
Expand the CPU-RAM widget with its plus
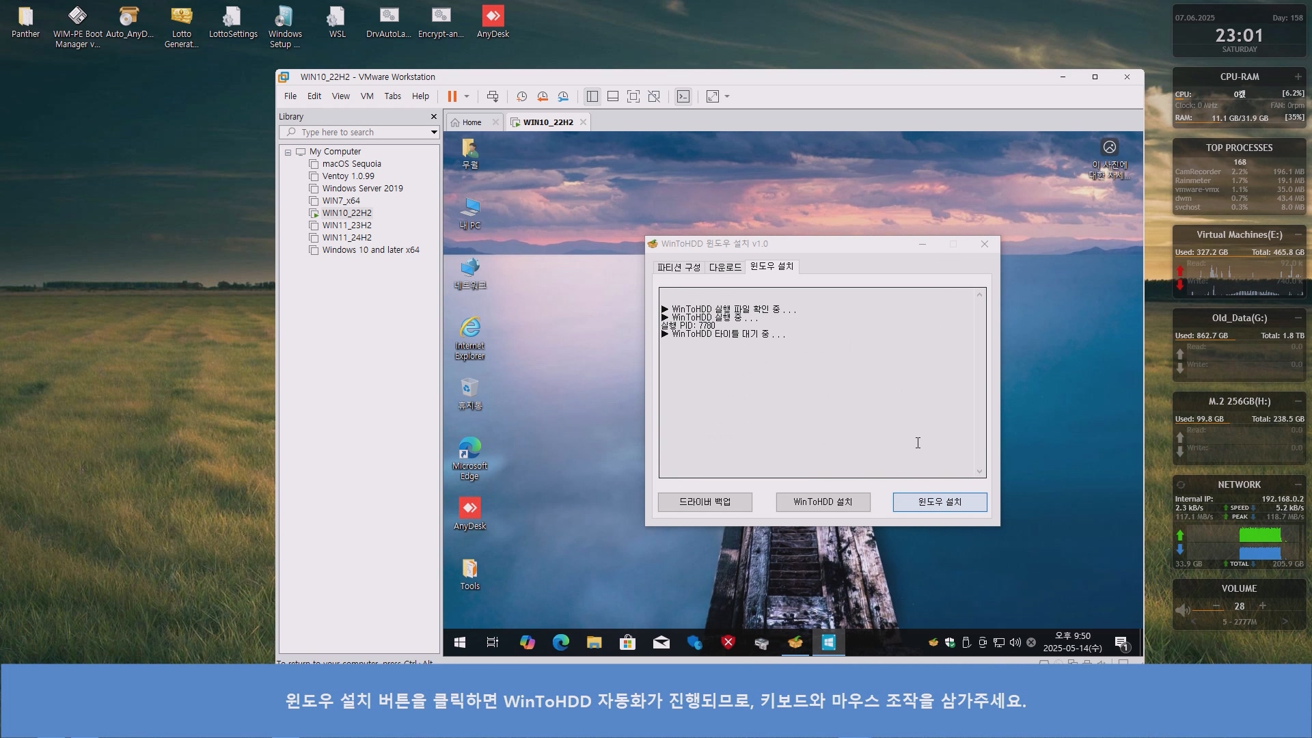click(1298, 77)
